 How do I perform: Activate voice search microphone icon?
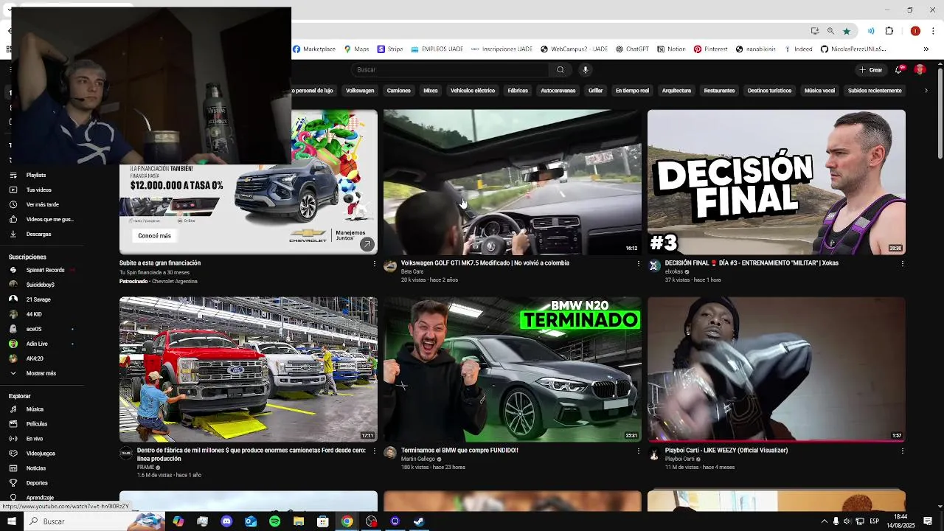pyautogui.click(x=586, y=70)
